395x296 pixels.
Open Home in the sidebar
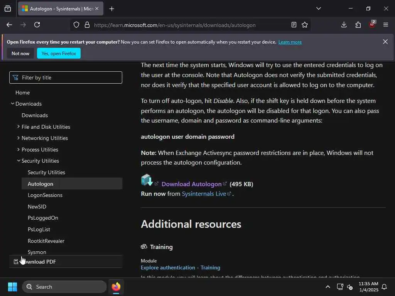point(23,92)
